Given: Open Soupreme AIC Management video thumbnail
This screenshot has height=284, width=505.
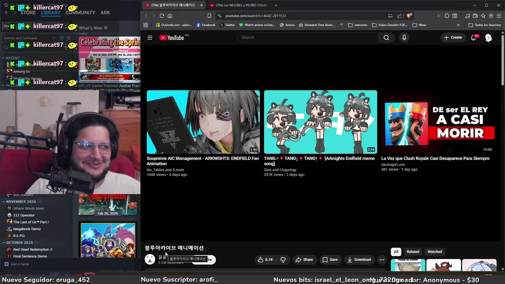Looking at the screenshot, I should [203, 122].
